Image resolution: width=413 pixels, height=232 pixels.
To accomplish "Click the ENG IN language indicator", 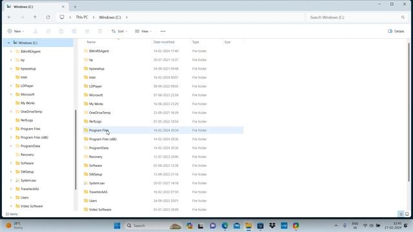I will click(355, 226).
